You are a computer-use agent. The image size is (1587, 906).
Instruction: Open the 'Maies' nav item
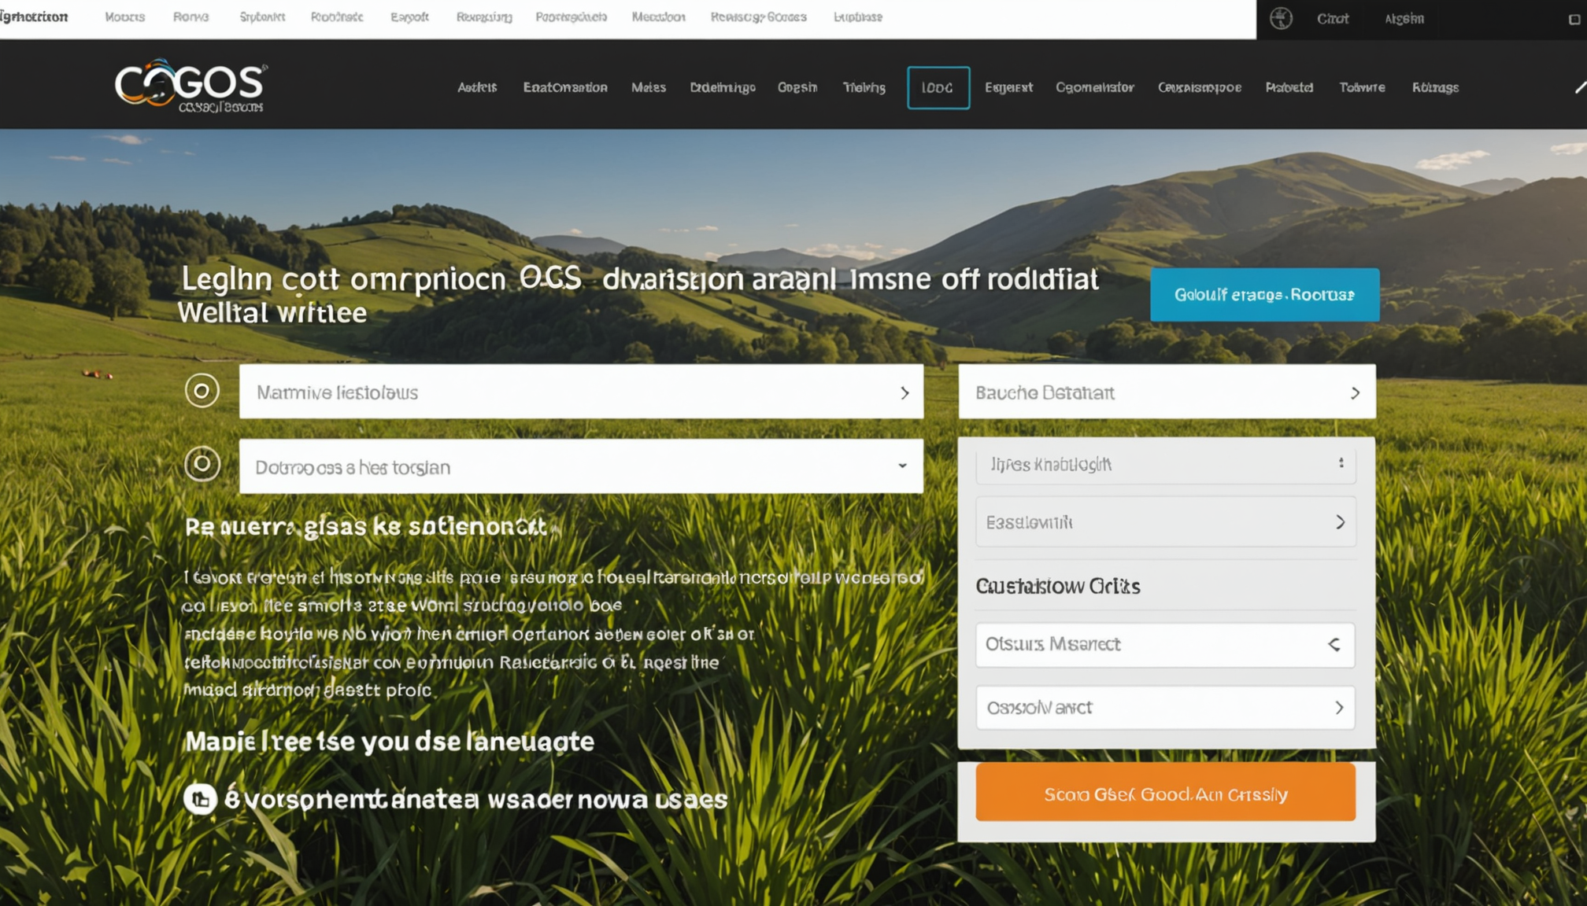[x=648, y=87]
